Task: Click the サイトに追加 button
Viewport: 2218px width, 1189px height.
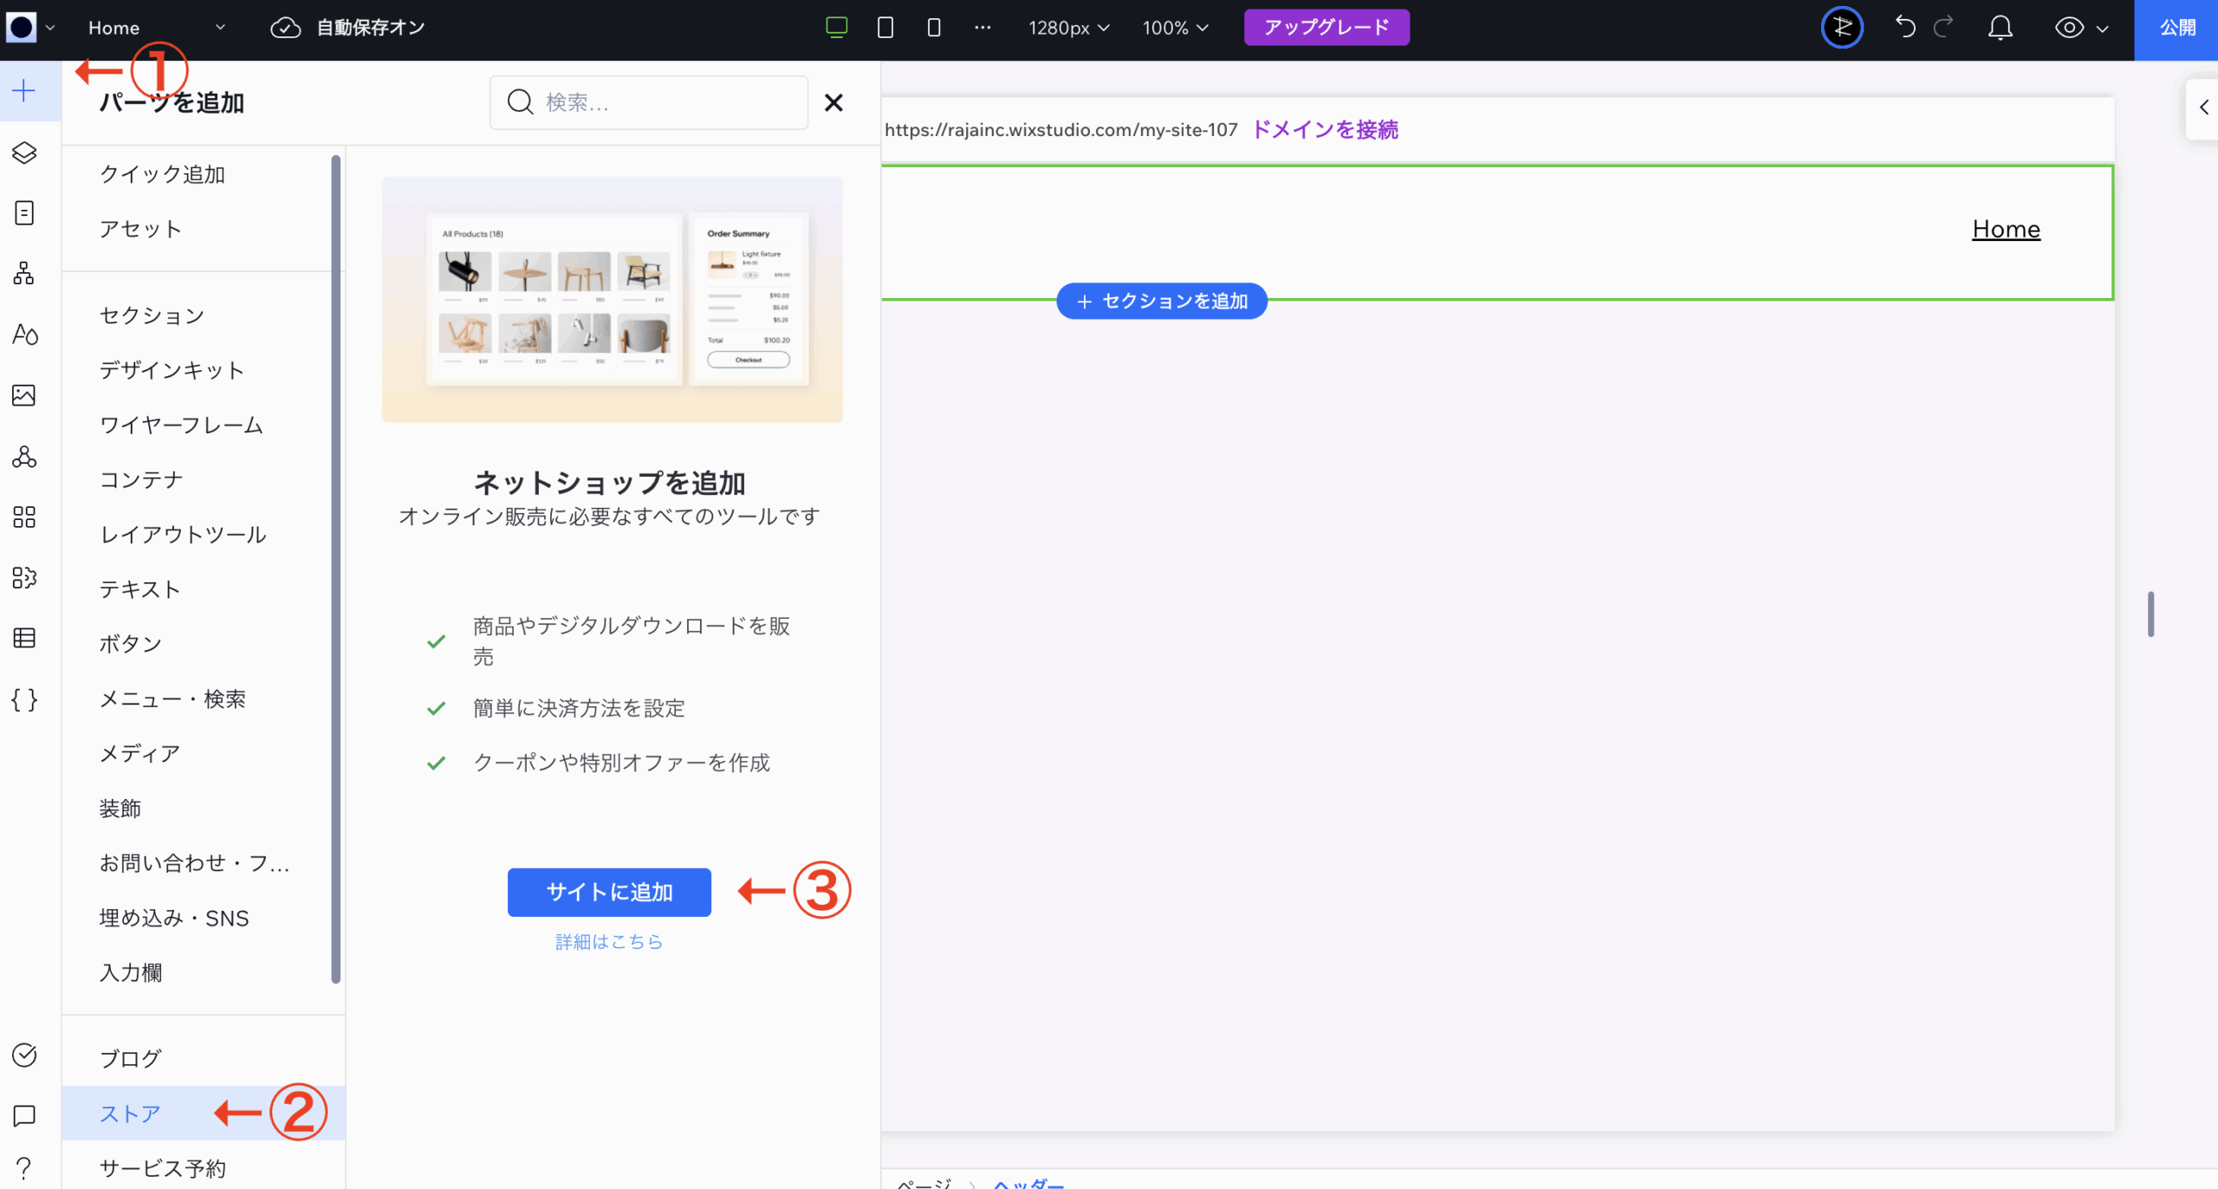Action: pos(609,892)
